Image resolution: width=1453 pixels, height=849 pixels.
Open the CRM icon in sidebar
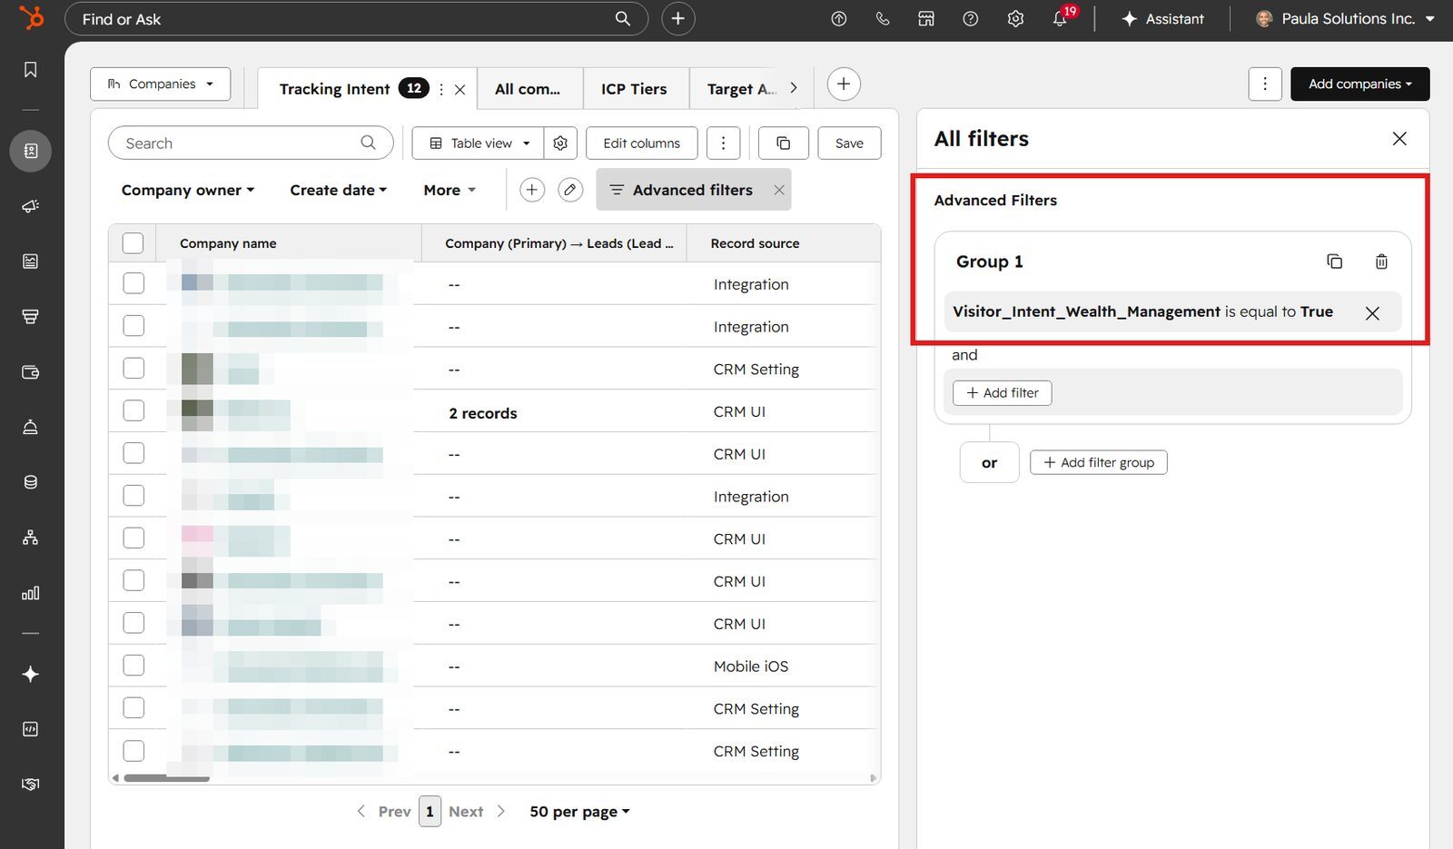(x=30, y=151)
